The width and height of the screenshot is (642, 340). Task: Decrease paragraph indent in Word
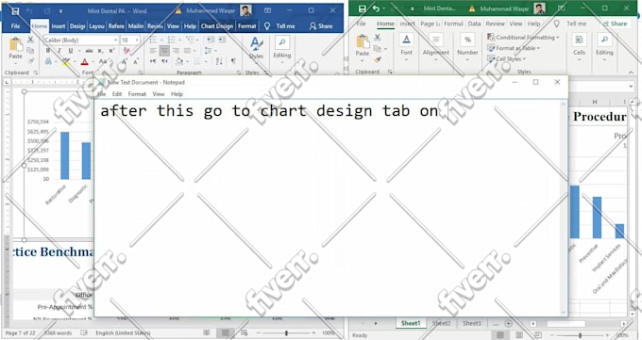click(x=211, y=40)
